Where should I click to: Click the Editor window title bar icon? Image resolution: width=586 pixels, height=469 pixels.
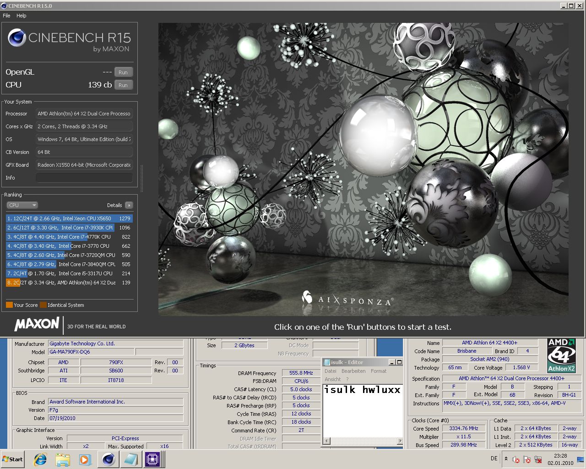click(327, 362)
